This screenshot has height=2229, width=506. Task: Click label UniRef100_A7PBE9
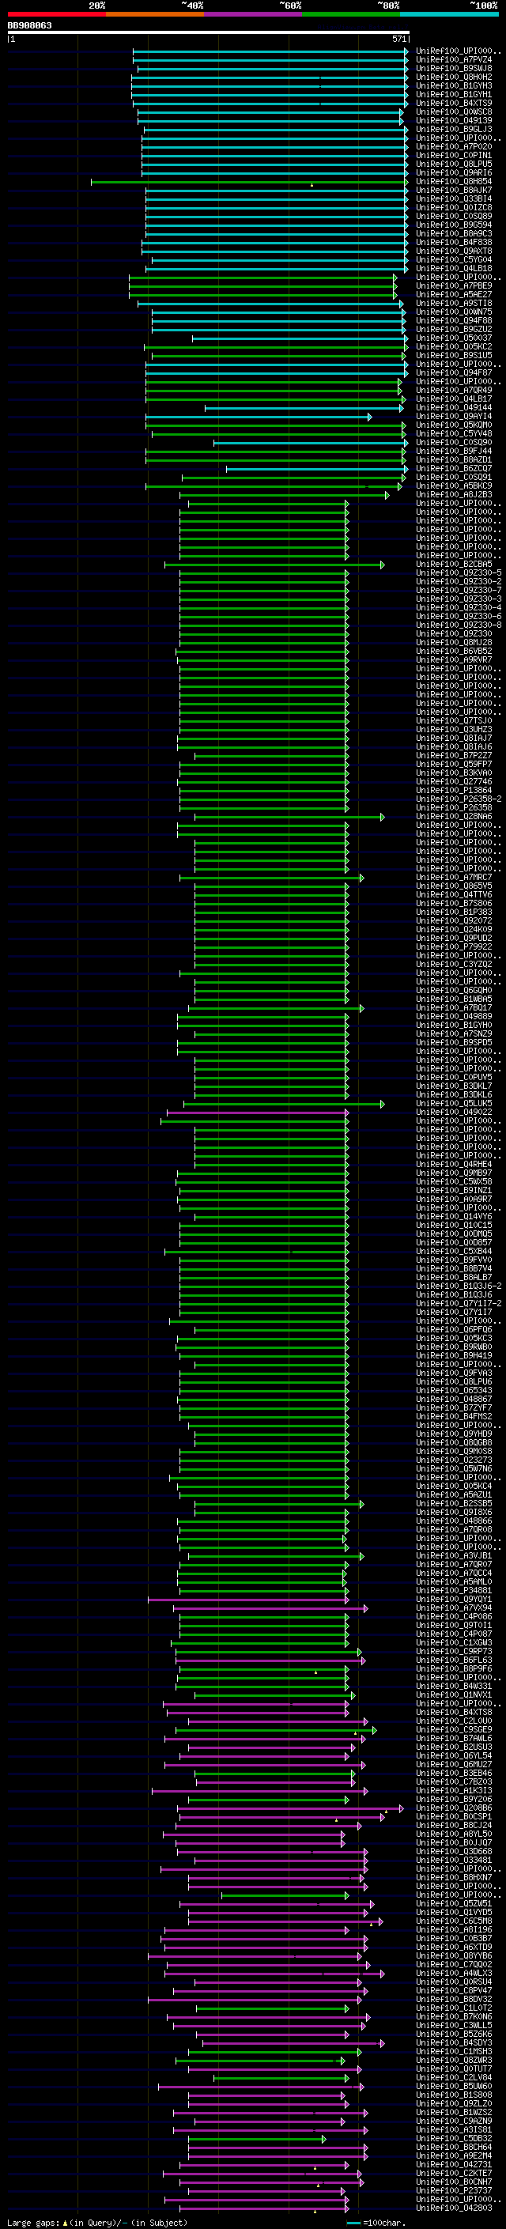454,285
